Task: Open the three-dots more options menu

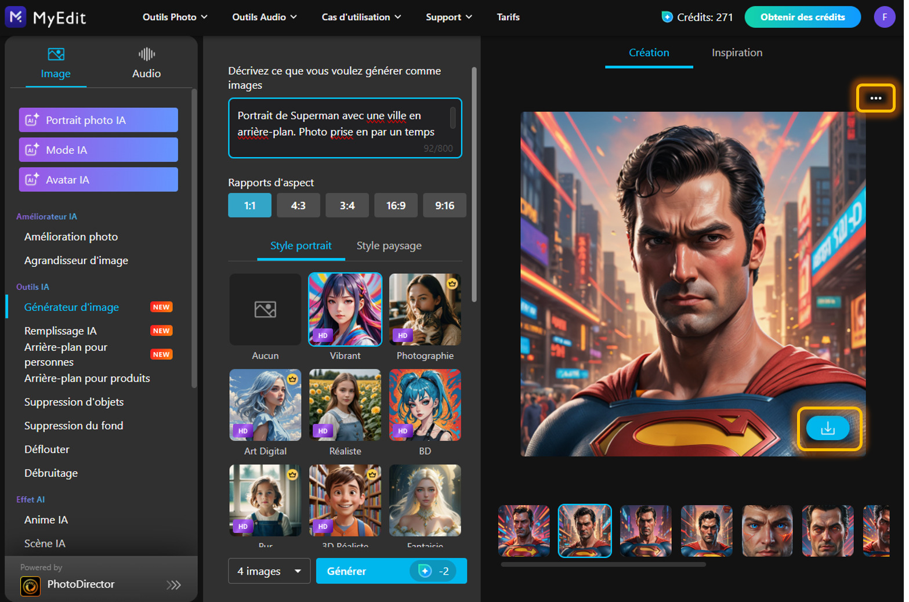Action: pyautogui.click(x=875, y=98)
